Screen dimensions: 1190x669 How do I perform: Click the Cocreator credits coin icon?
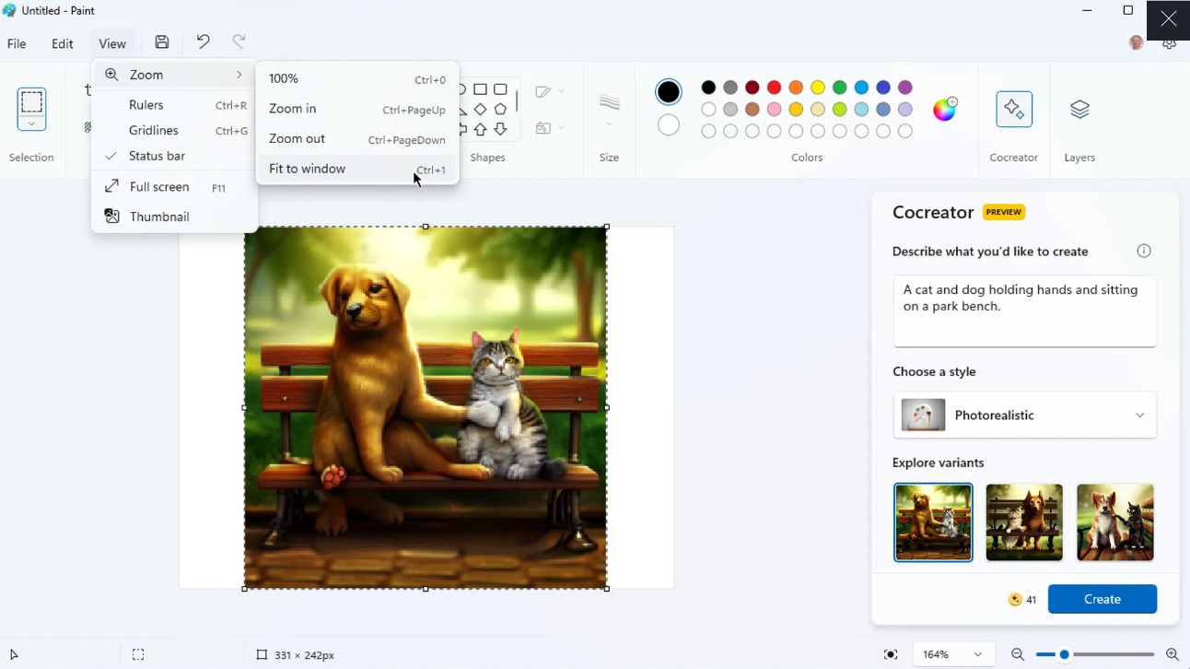(x=1015, y=599)
